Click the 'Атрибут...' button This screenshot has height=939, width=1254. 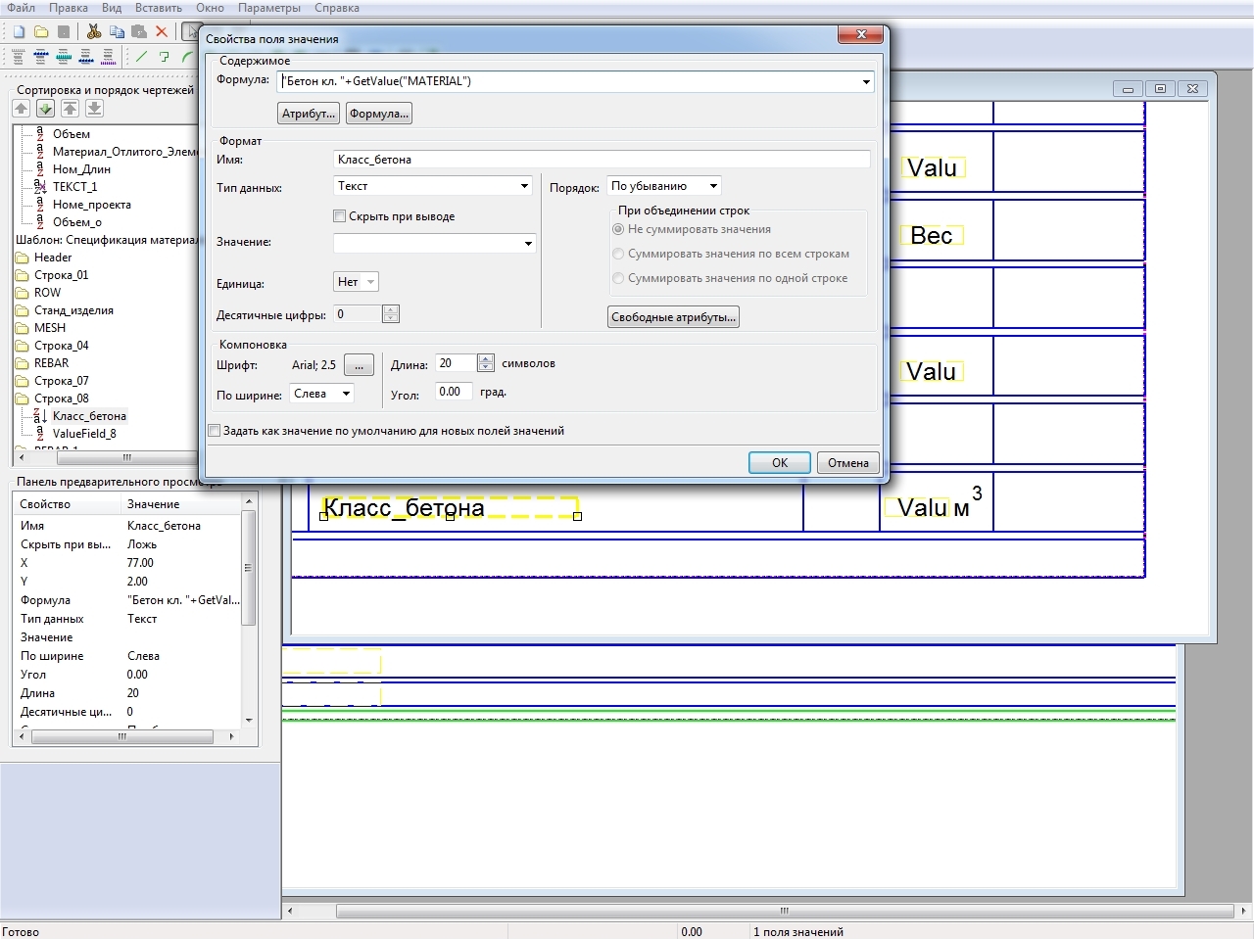pyautogui.click(x=309, y=114)
